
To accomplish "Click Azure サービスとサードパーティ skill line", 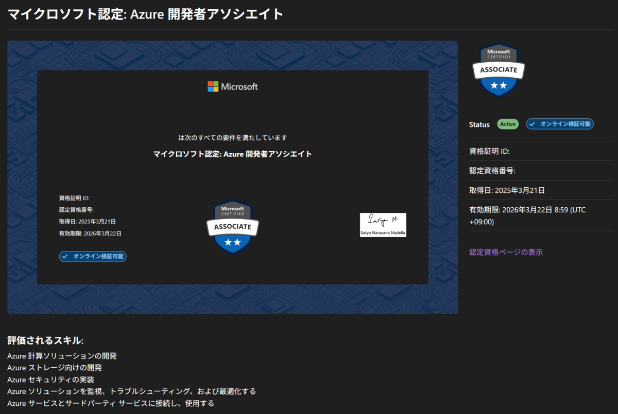I will [x=111, y=403].
